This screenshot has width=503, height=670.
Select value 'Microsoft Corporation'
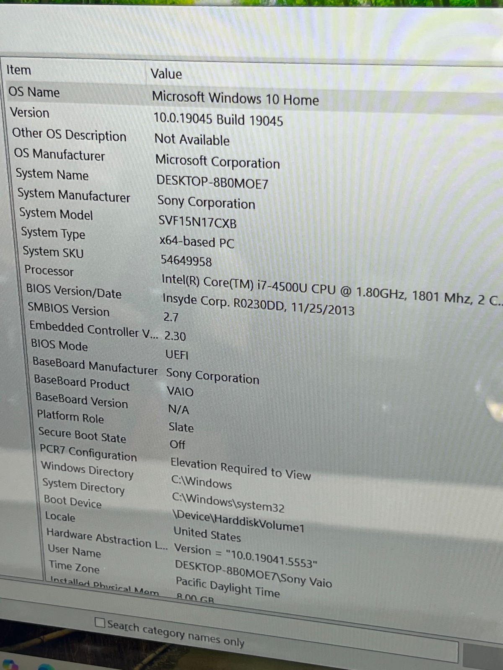point(218,162)
